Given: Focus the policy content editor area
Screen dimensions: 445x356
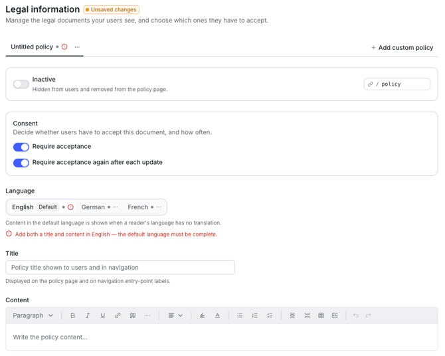Looking at the screenshot, I should (222, 337).
